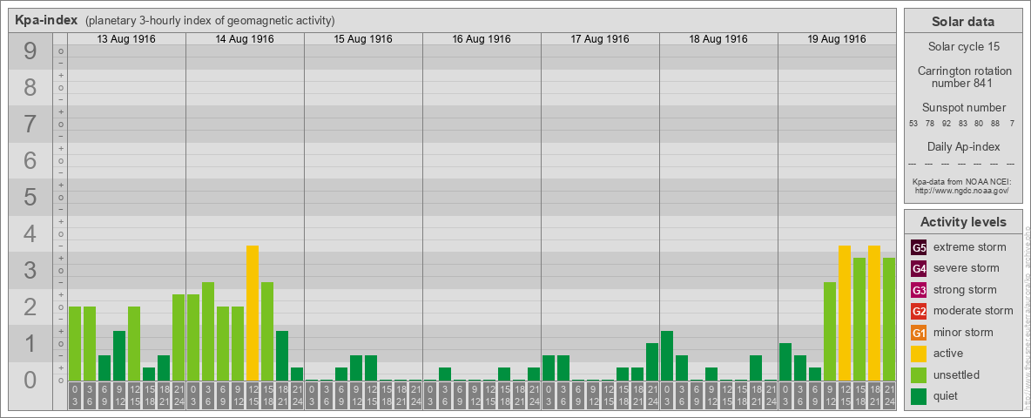Click the 'minor storm' legend label
This screenshot has height=418, width=1031.
(963, 333)
